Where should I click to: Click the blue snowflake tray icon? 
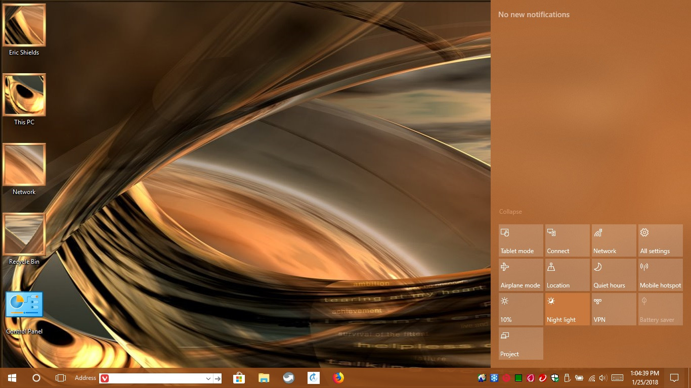click(x=494, y=378)
